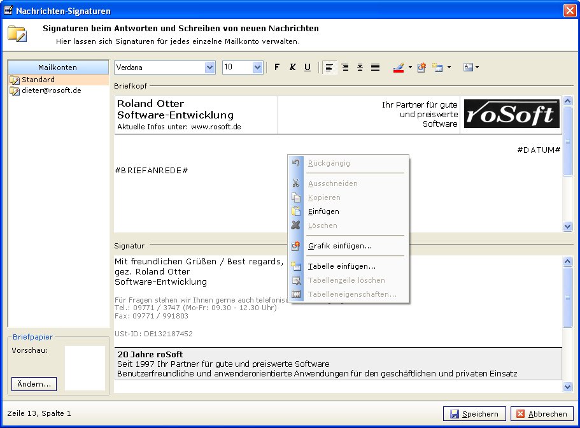This screenshot has height=428, width=580.
Task: Click the insert table toolbar icon
Action: coord(437,68)
